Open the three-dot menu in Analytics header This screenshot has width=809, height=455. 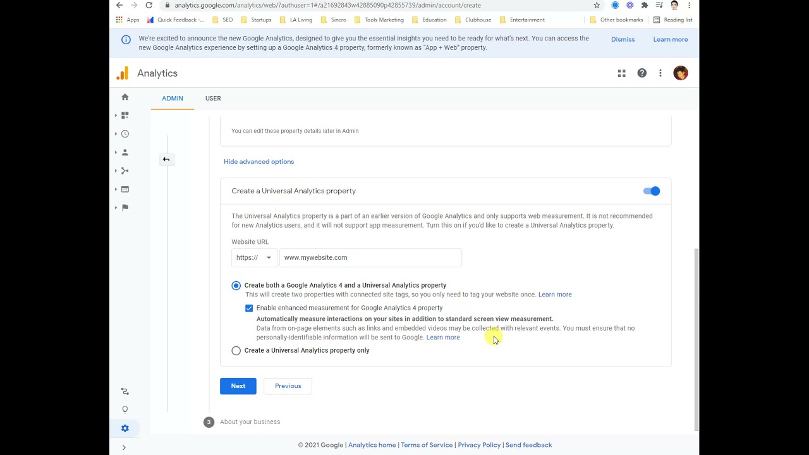pos(660,73)
